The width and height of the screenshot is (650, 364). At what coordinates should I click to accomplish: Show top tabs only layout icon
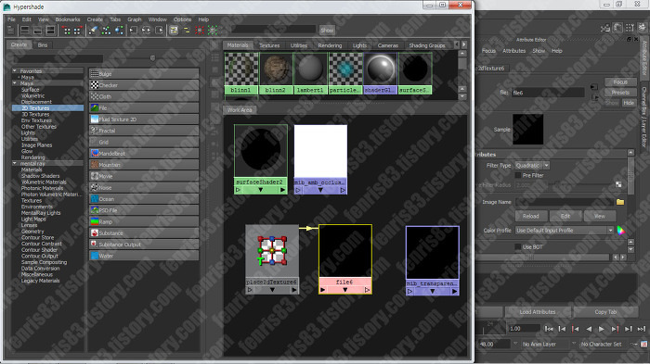tap(25, 31)
